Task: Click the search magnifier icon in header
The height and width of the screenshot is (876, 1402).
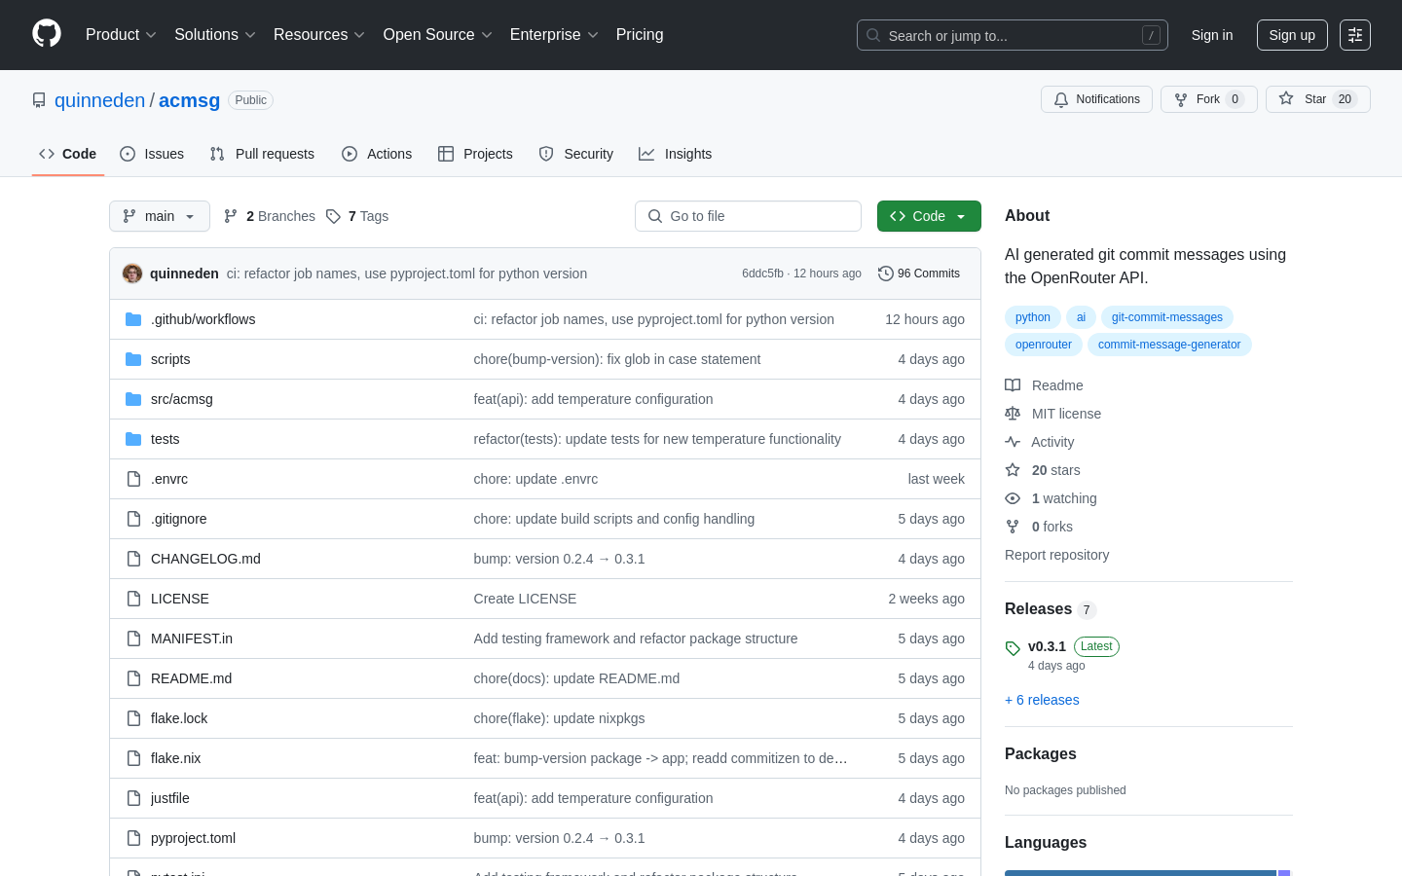Action: coord(873,35)
